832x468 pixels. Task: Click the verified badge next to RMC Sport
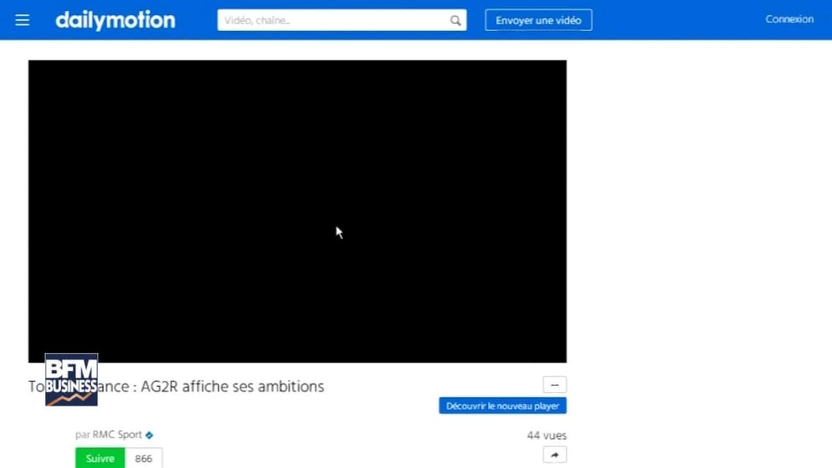click(x=148, y=435)
